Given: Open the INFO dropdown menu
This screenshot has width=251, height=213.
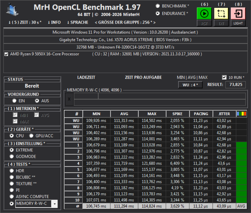Looking at the screenshot, I should [54, 22].
